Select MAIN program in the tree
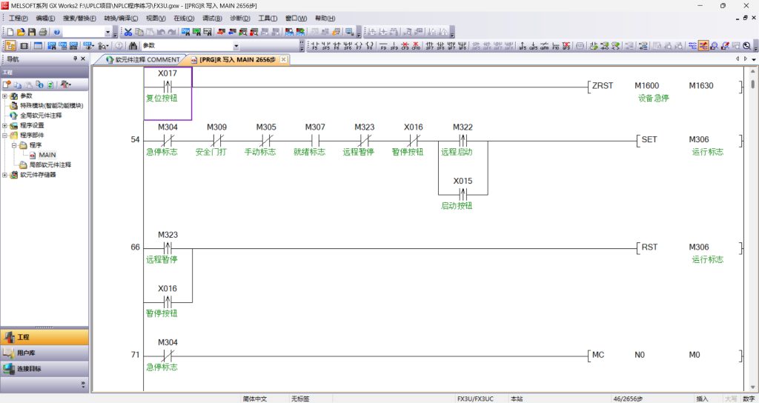The image size is (759, 403). (47, 155)
